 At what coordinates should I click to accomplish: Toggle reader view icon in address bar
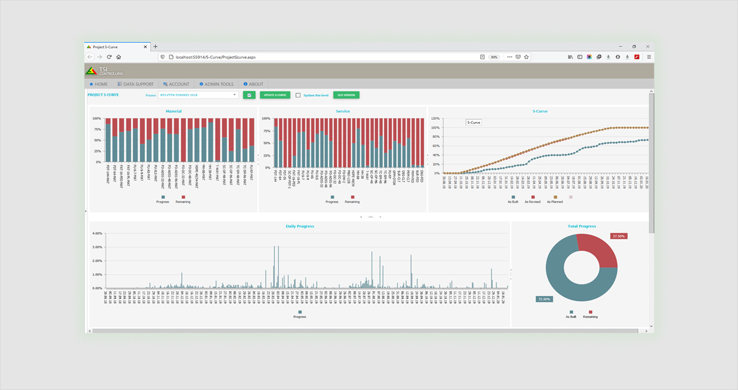tap(482, 57)
